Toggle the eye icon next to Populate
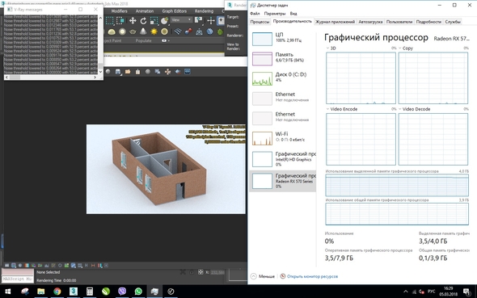This screenshot has width=477, height=298. tap(164, 40)
